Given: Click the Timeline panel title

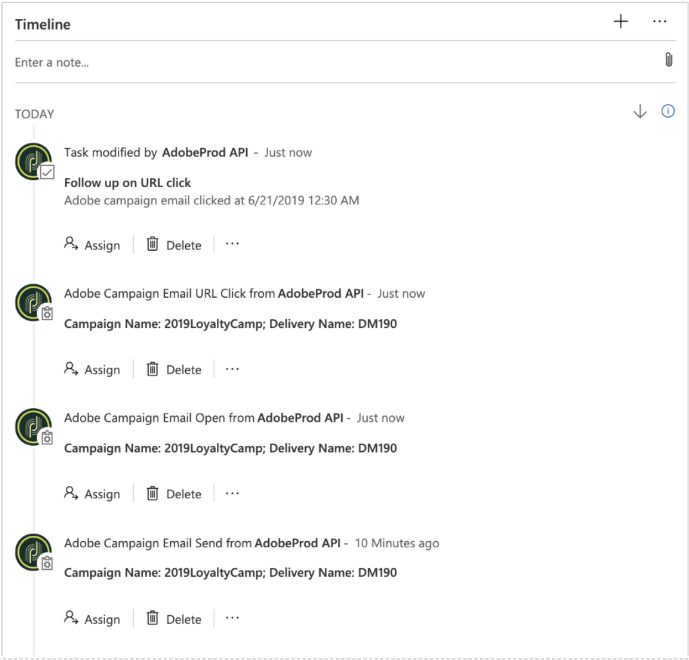Looking at the screenshot, I should tap(43, 24).
